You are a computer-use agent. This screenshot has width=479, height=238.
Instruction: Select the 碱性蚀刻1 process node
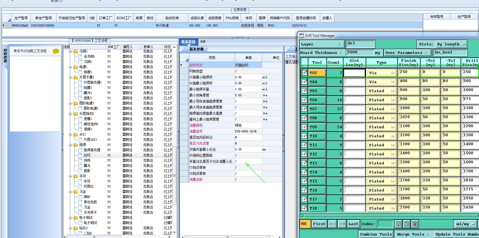(91, 124)
